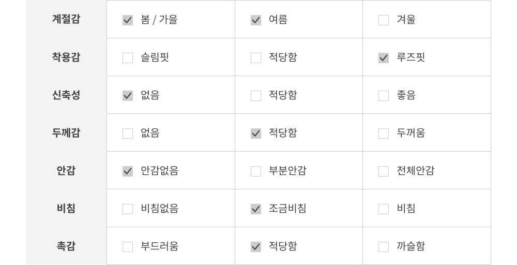Uncheck the 루즈핏 checkbox
The image size is (517, 265).
(384, 58)
